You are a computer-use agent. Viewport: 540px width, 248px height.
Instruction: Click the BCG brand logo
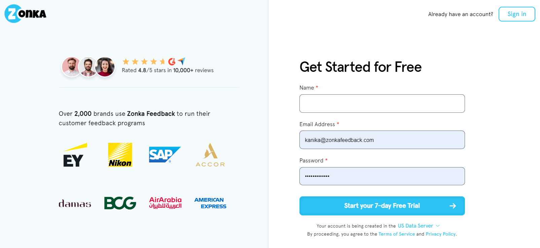point(120,203)
